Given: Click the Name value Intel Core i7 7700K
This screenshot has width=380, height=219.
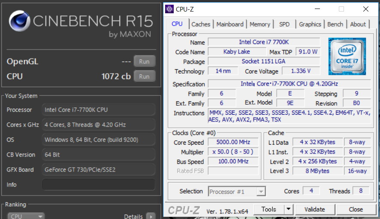Looking at the screenshot, I should [x=264, y=42].
